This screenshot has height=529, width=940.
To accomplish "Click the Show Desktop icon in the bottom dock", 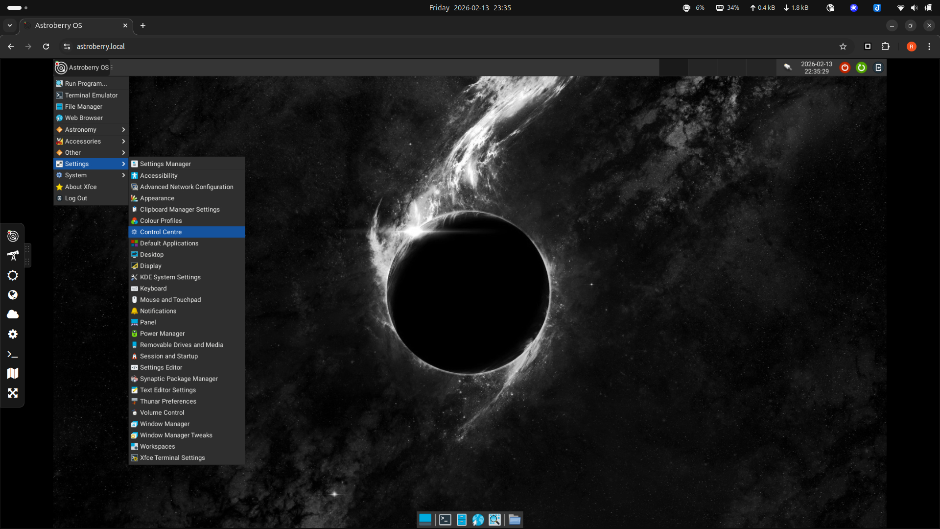I will 425,519.
